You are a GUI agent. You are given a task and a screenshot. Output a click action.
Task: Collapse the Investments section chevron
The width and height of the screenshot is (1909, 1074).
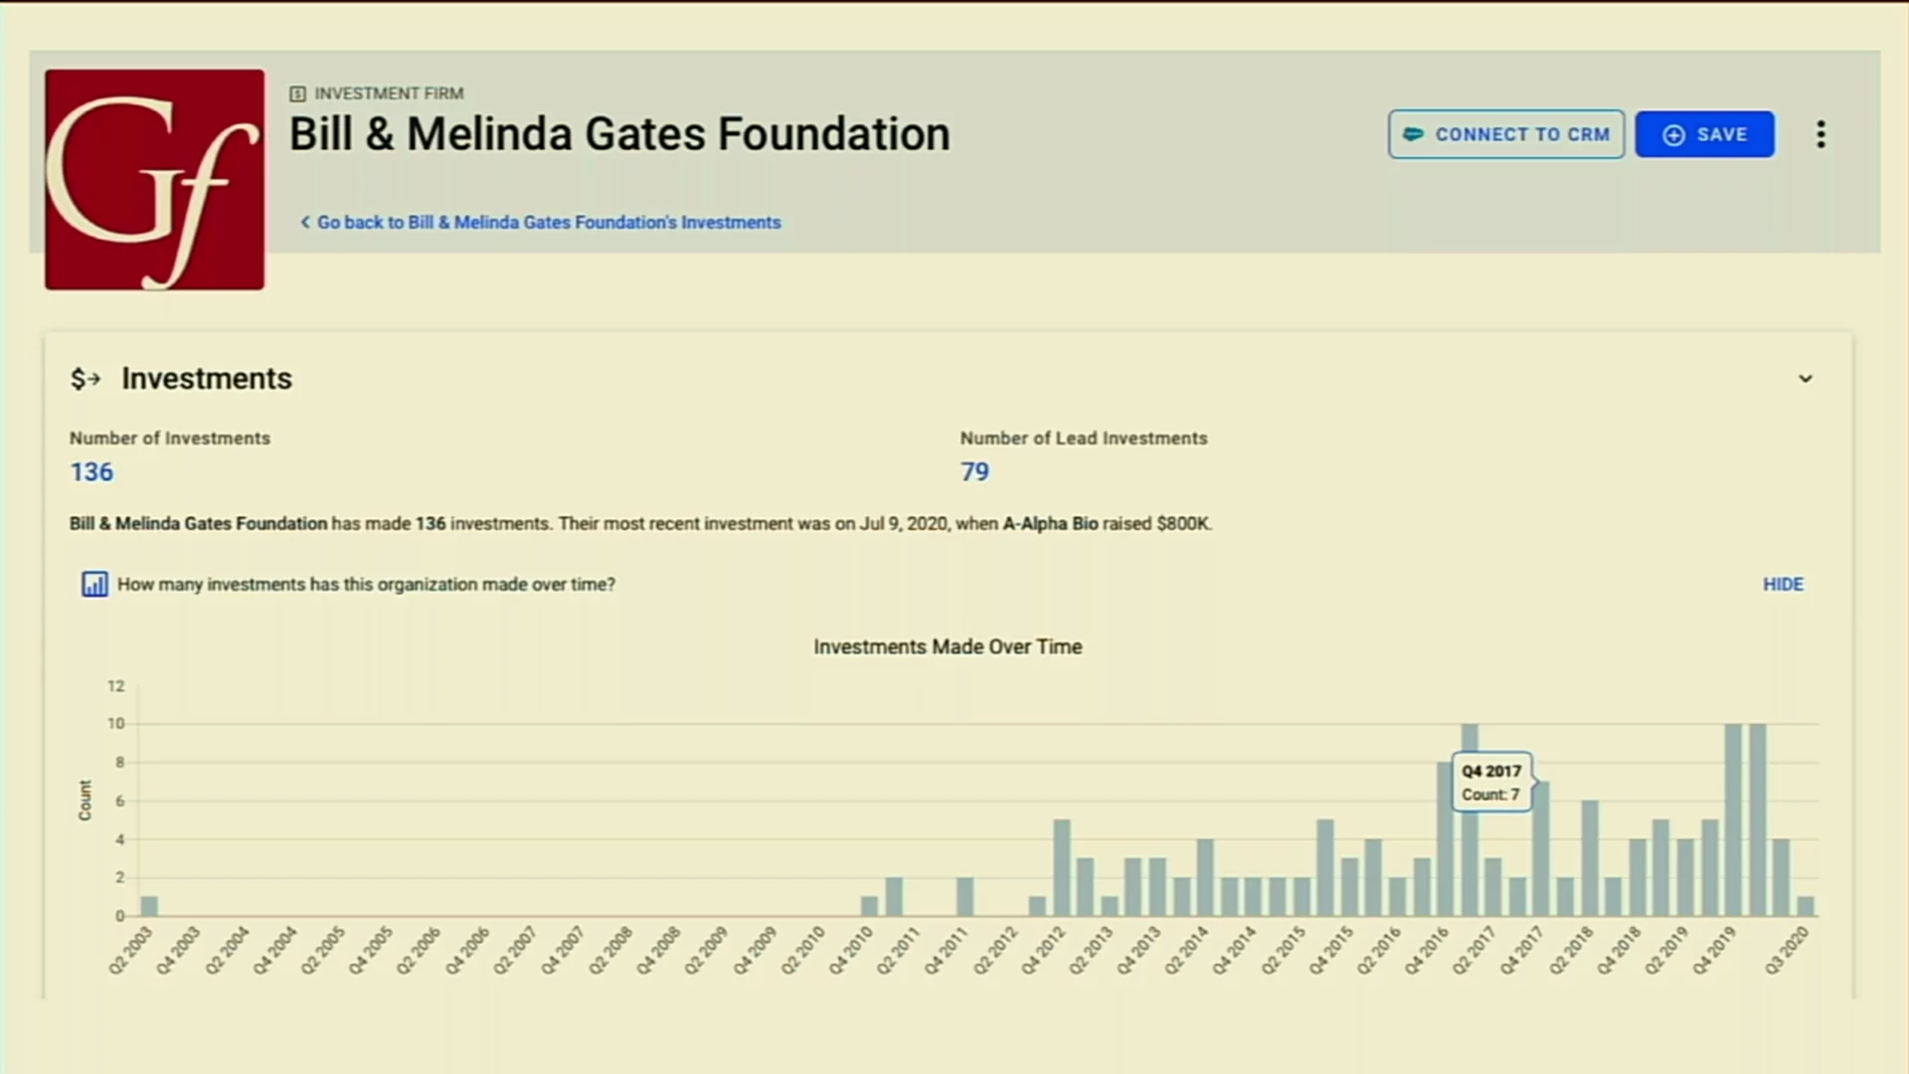1806,379
